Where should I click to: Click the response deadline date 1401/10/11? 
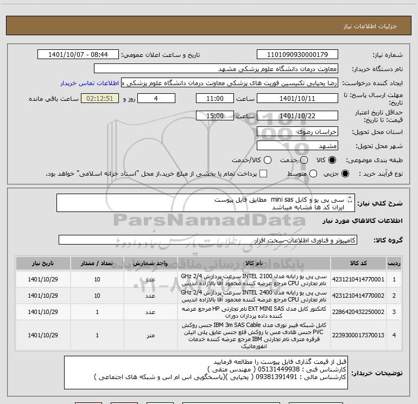pos(297,98)
